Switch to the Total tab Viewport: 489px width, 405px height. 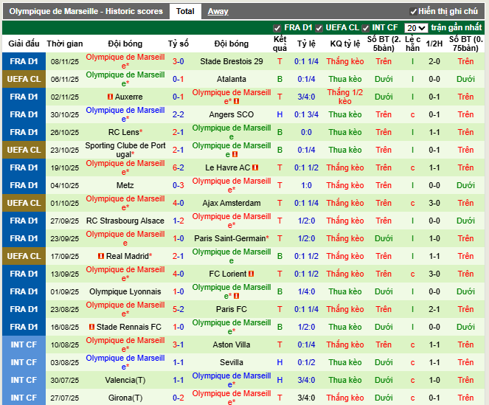[185, 12]
